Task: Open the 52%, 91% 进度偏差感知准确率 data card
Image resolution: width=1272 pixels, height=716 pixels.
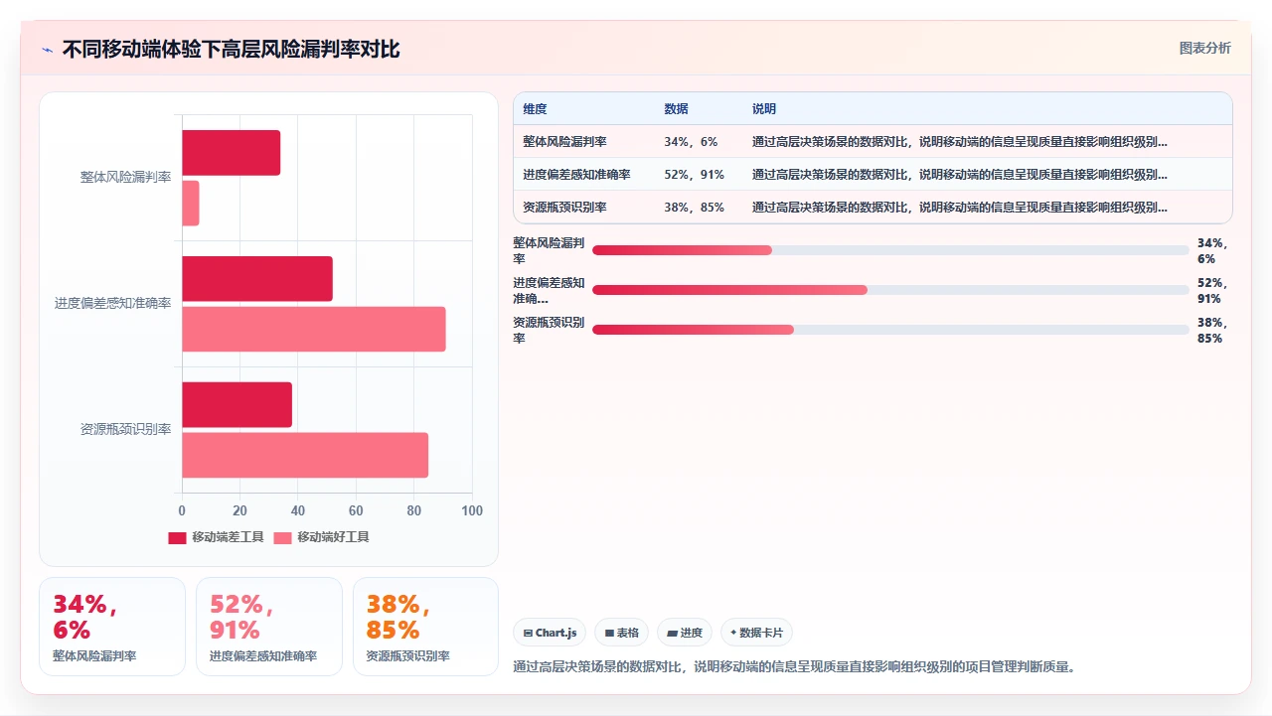Action: click(x=269, y=627)
